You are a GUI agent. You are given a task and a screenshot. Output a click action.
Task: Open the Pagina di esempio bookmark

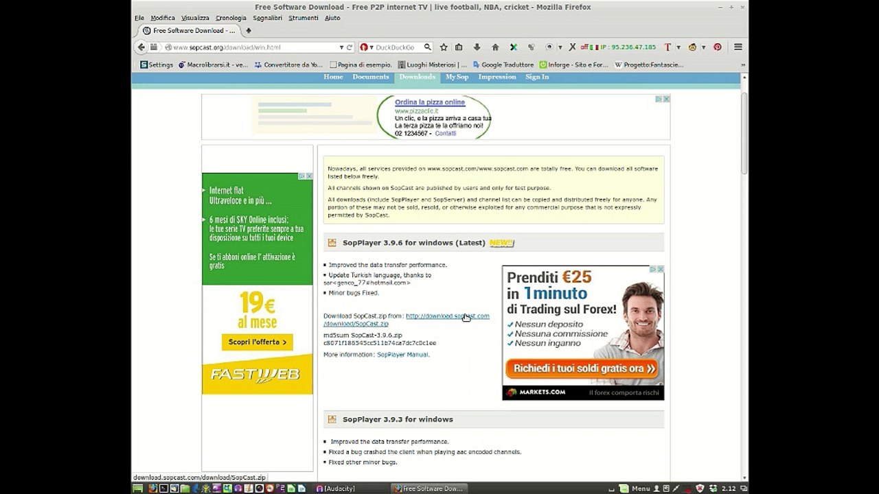tap(361, 65)
